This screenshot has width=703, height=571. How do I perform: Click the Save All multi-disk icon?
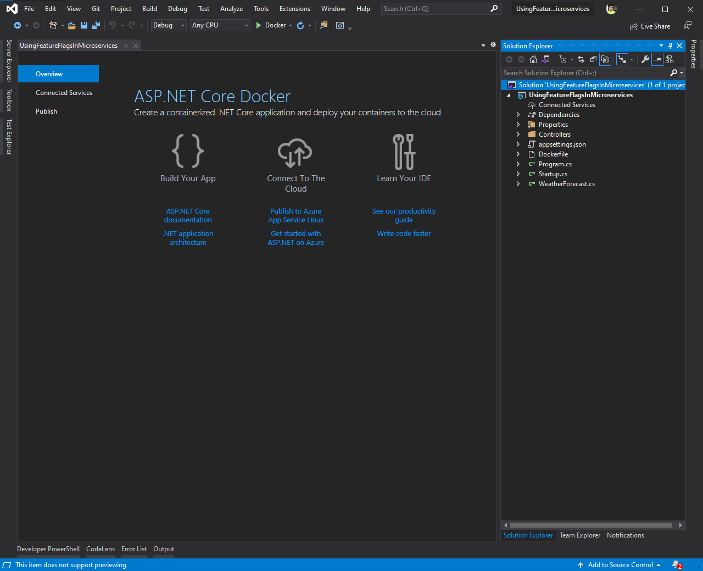click(96, 25)
